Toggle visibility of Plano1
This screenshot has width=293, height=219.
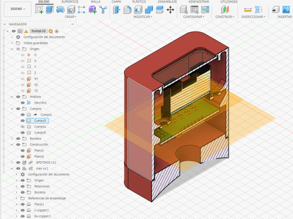point(23,150)
